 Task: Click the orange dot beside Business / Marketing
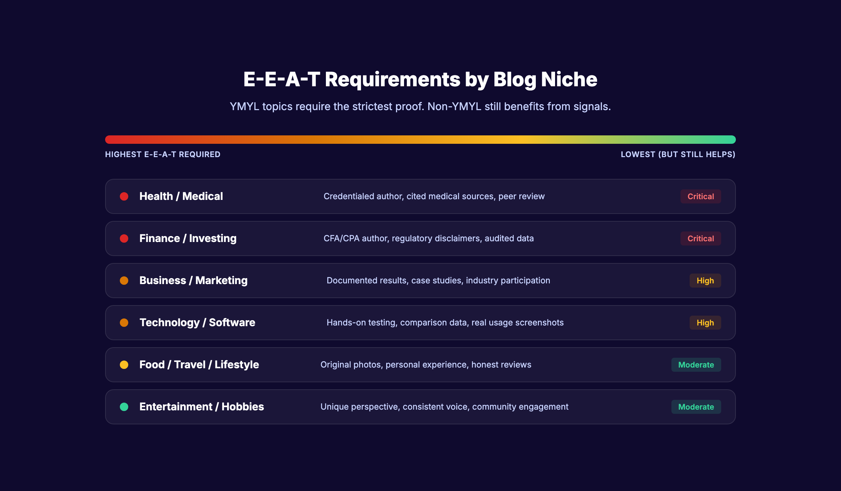coord(124,281)
